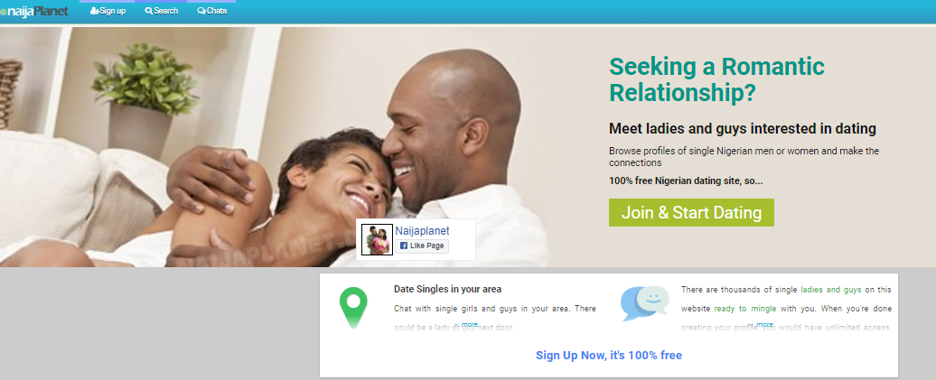Expand more under Date Singles in your area
This screenshot has height=380, width=936.
pyautogui.click(x=466, y=325)
